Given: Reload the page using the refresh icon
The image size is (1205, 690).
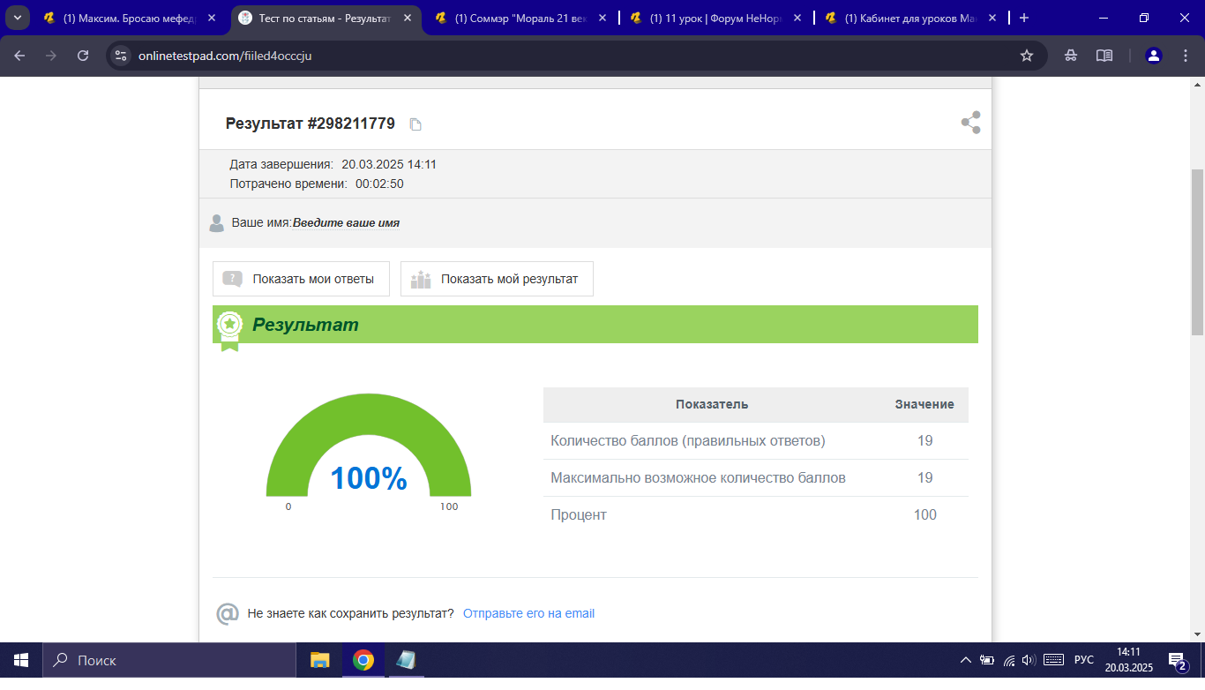Looking at the screenshot, I should point(83,56).
